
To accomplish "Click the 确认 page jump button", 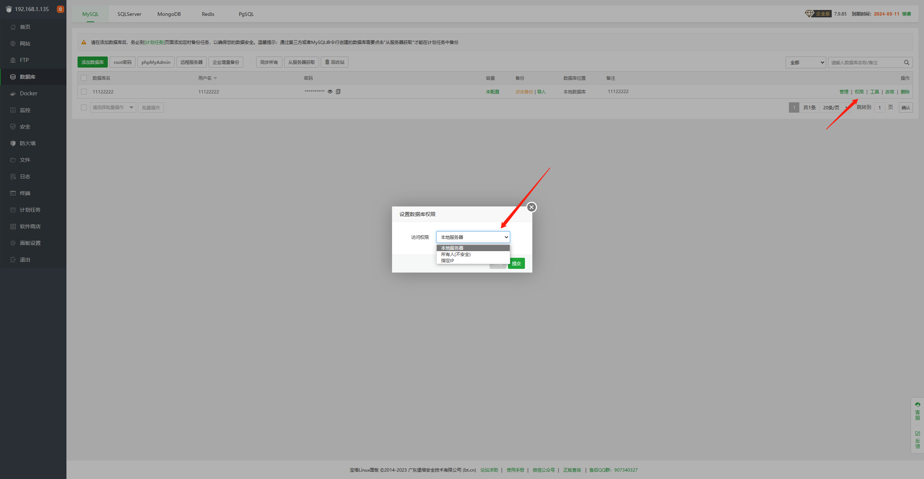I will (x=906, y=107).
